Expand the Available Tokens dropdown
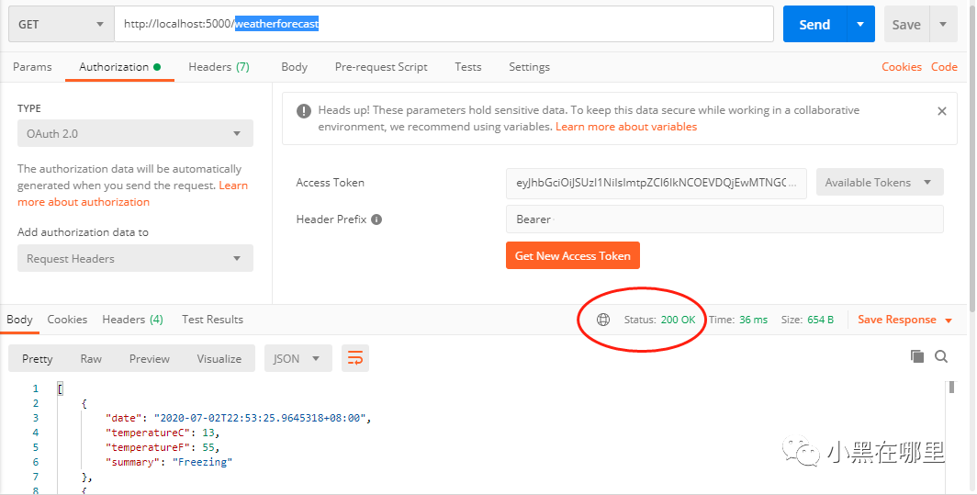This screenshot has width=977, height=495. point(879,183)
